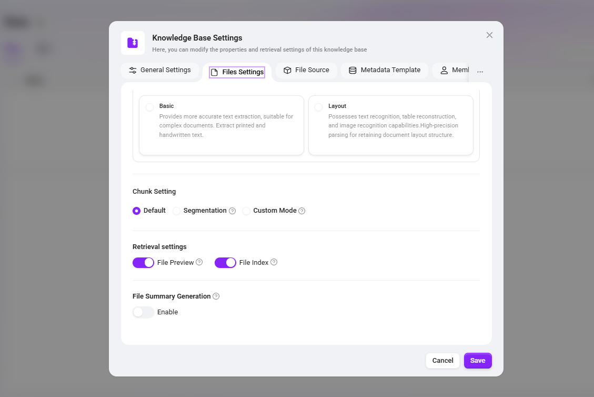Click the File Source cube icon
Image resolution: width=594 pixels, height=397 pixels.
pos(287,70)
